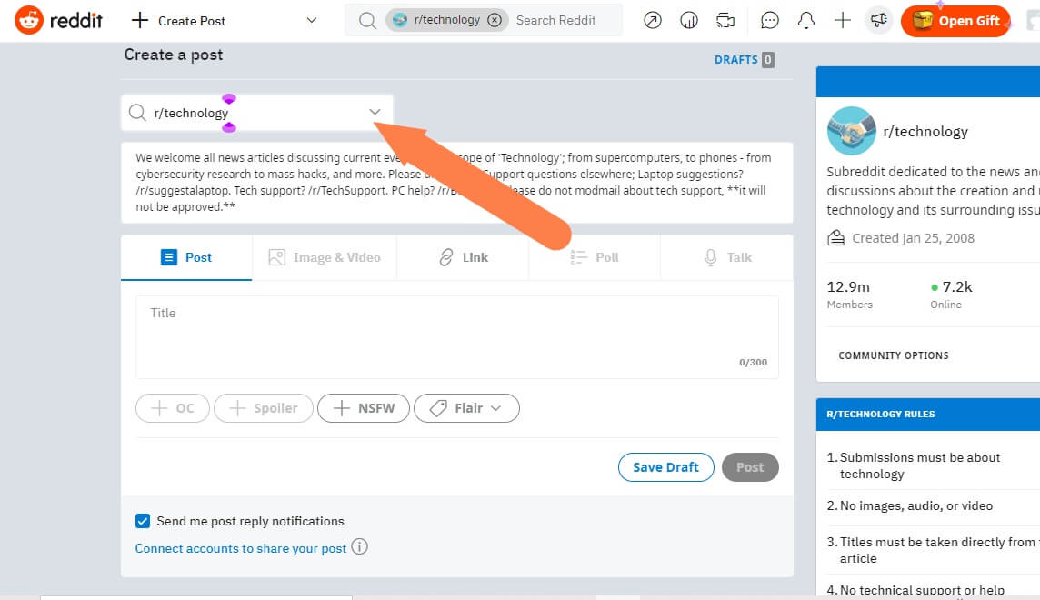Click the Top Communities chart icon

pos(689,20)
